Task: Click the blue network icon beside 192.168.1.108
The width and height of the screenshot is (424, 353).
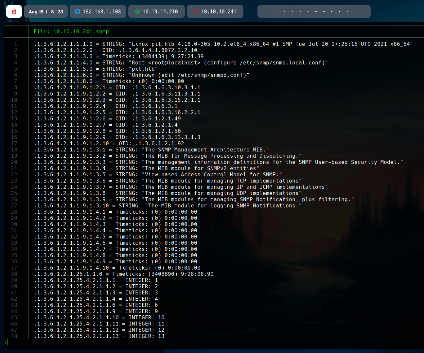Action: (x=78, y=11)
